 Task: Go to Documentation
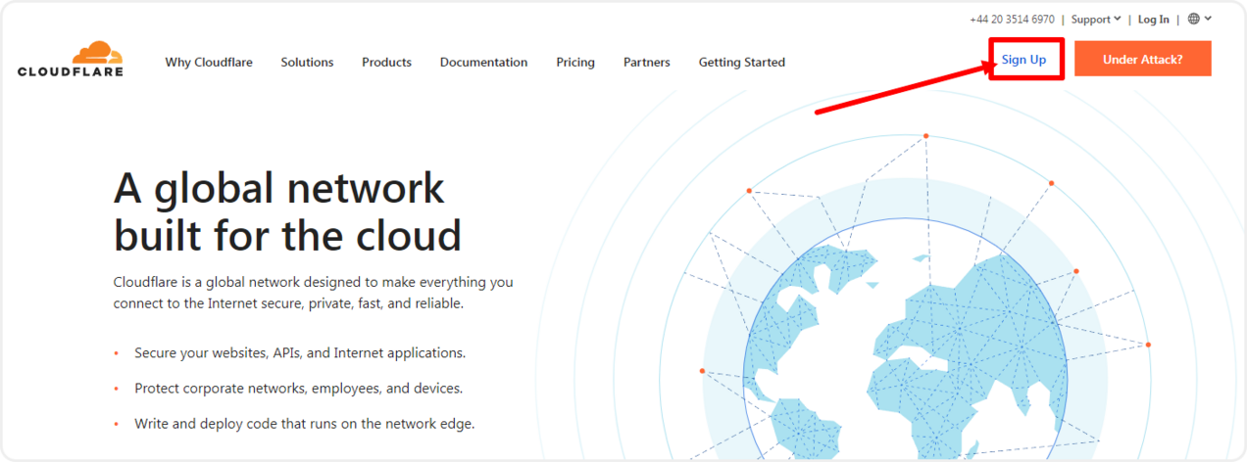pos(483,62)
